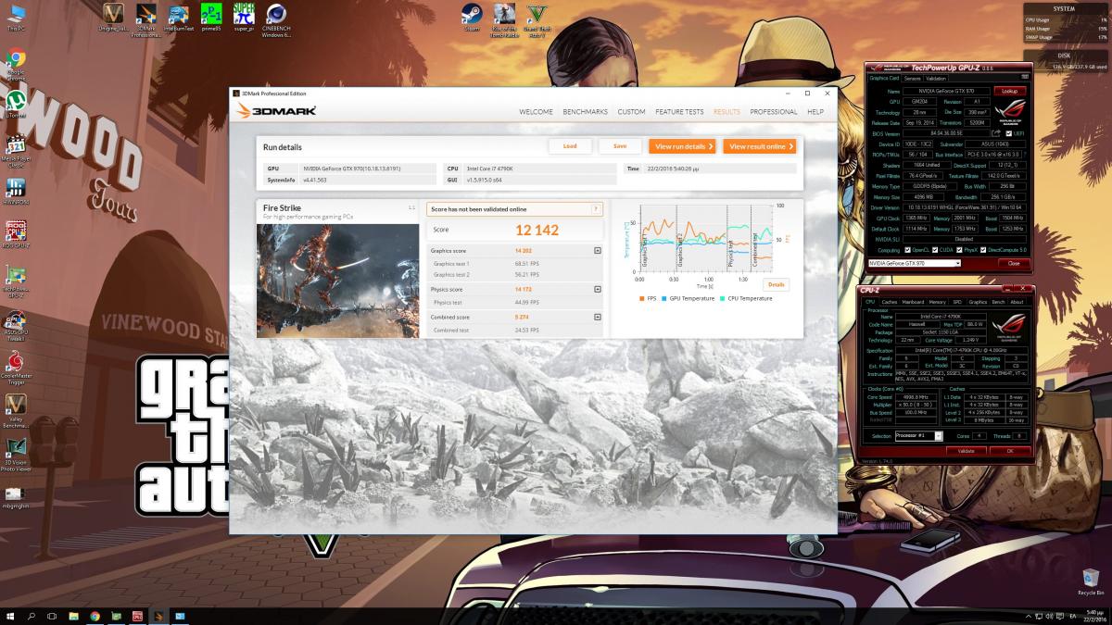Image resolution: width=1112 pixels, height=625 pixels.
Task: Open Media Player Classic desktop shortcut
Action: pos(15,150)
